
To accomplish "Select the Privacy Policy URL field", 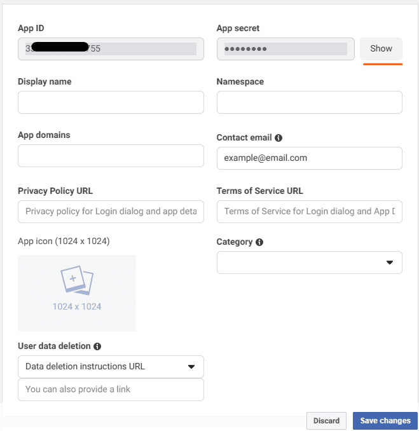I will pyautogui.click(x=111, y=212).
